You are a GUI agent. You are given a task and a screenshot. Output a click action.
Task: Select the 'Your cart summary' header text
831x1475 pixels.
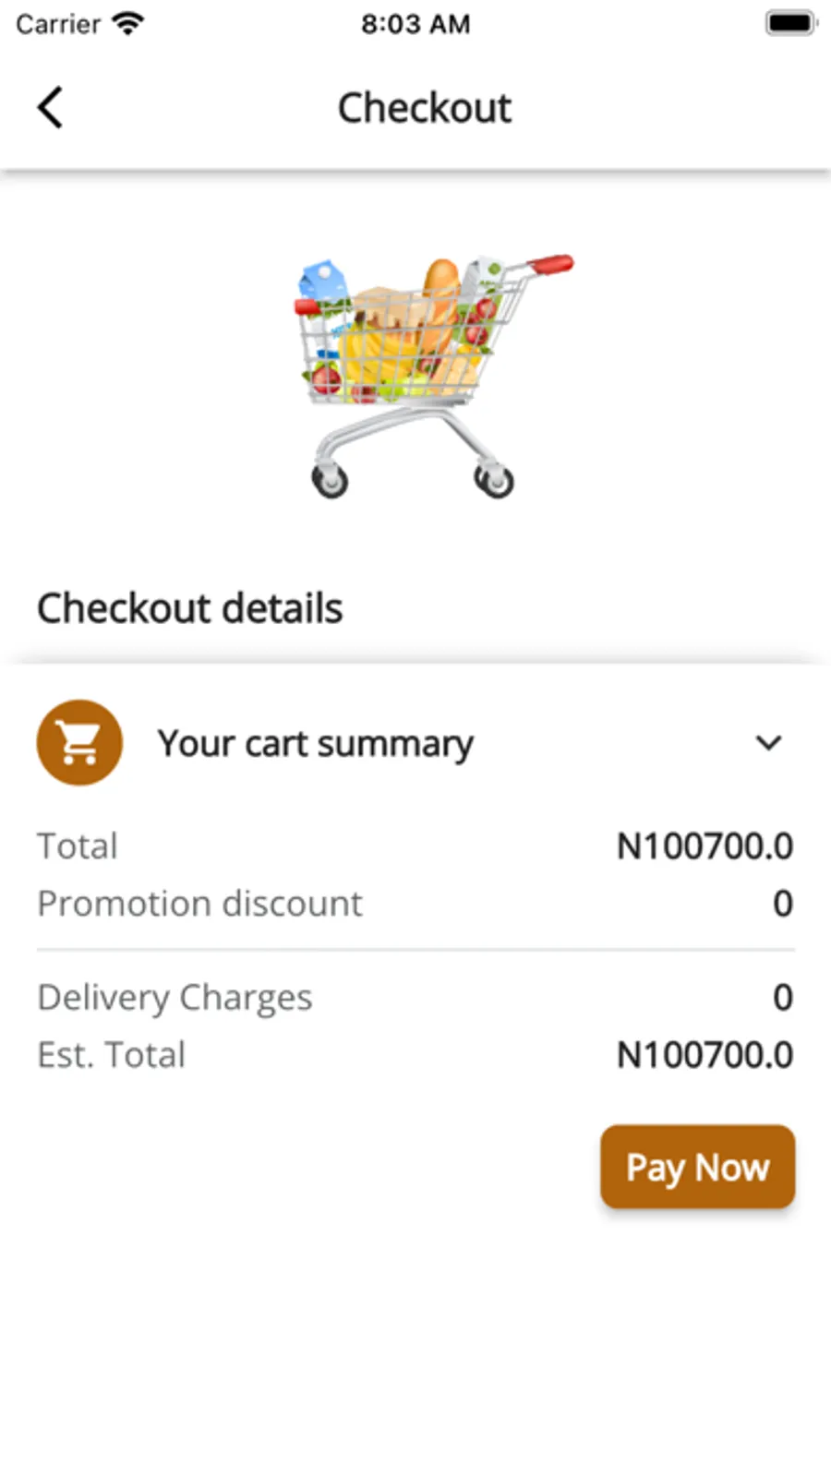[315, 743]
